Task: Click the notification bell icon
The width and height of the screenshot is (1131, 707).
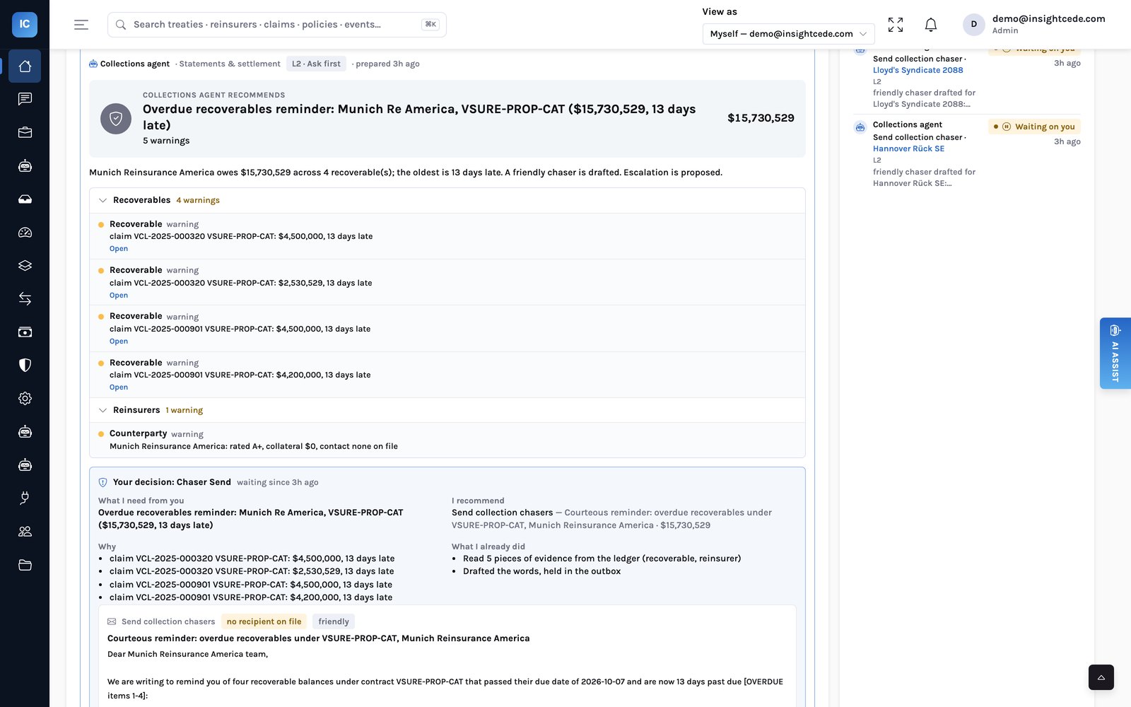Action: 931,25
